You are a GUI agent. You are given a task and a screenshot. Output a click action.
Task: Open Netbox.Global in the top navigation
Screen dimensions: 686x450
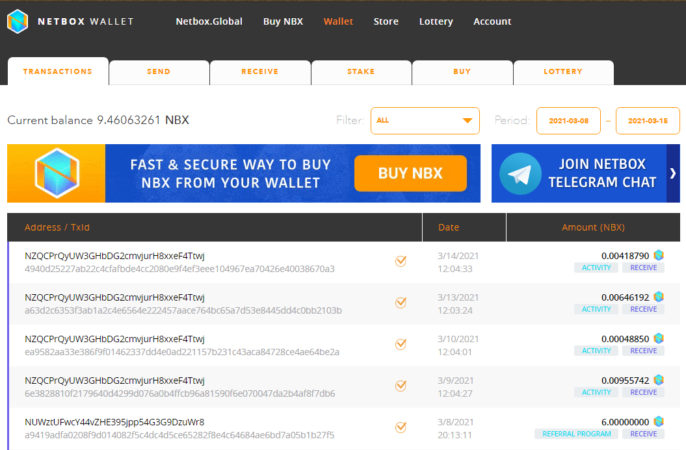pyautogui.click(x=209, y=21)
